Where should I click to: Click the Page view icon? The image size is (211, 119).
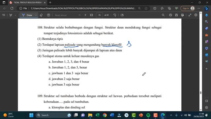pos(122,15)
